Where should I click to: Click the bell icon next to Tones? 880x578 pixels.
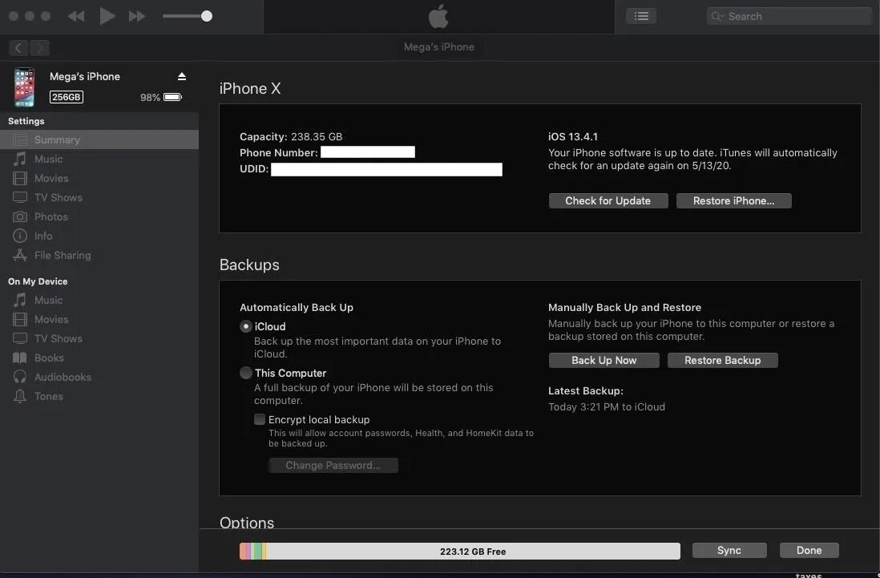tap(20, 396)
